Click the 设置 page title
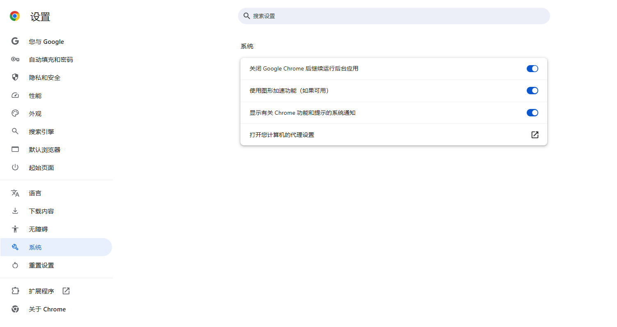This screenshot has height=327, width=617. click(40, 17)
